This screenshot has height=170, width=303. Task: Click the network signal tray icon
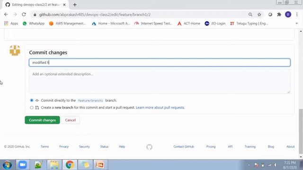click(x=269, y=165)
